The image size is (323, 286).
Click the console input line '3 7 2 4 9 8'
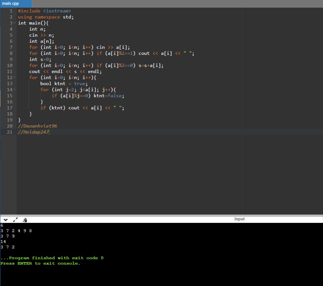click(16, 231)
